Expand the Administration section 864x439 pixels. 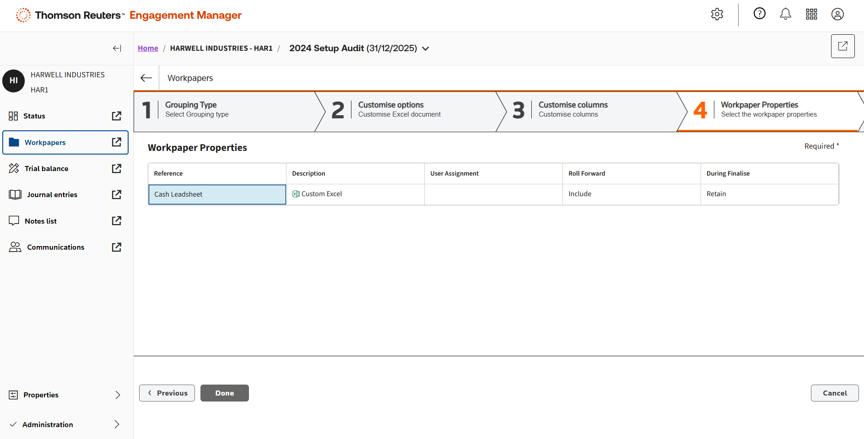click(x=117, y=424)
